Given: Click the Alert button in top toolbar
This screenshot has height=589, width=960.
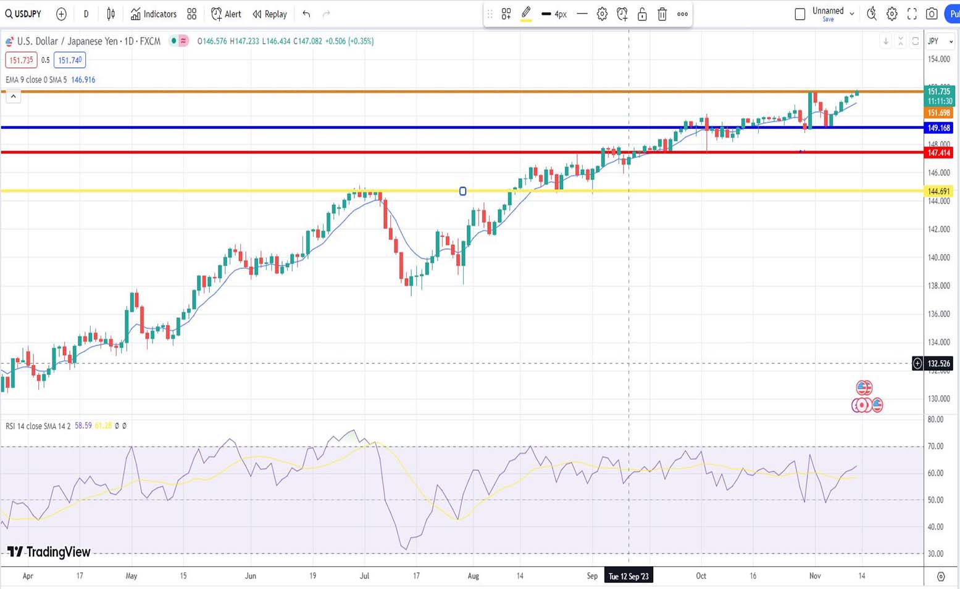Looking at the screenshot, I should 226,14.
